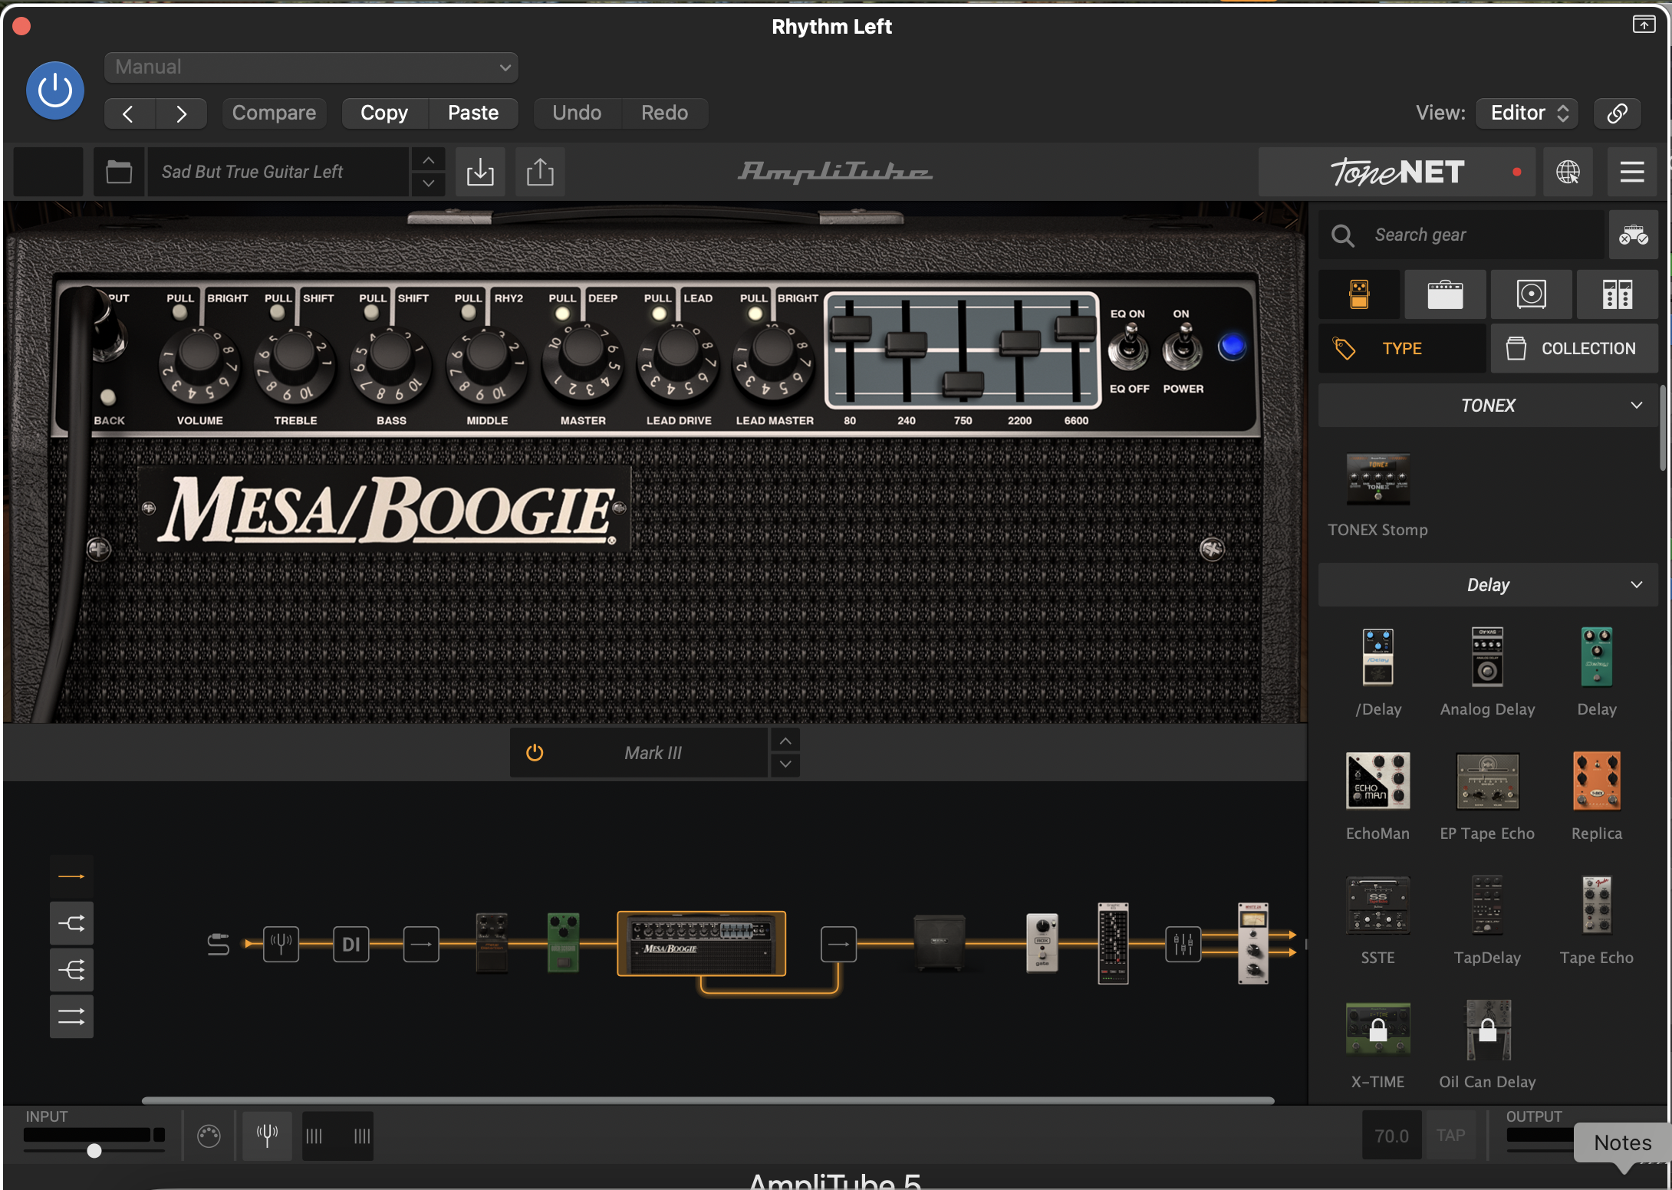Image resolution: width=1672 pixels, height=1190 pixels.
Task: Click the Redo button
Action: [x=664, y=113]
